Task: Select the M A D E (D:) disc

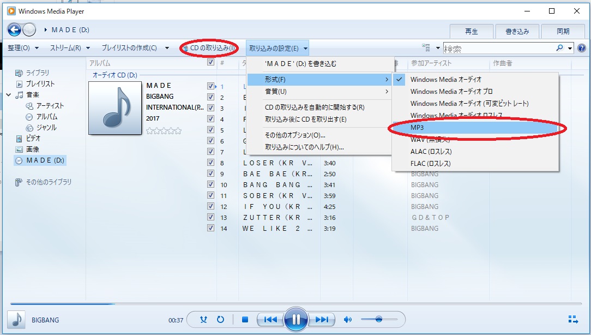Action: 40,160
